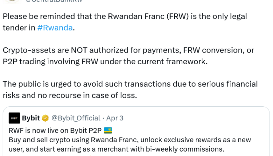Click the 'P2P trading involving FRW' line
Image resolution: width=273 pixels, height=156 pixels.
coord(105,62)
